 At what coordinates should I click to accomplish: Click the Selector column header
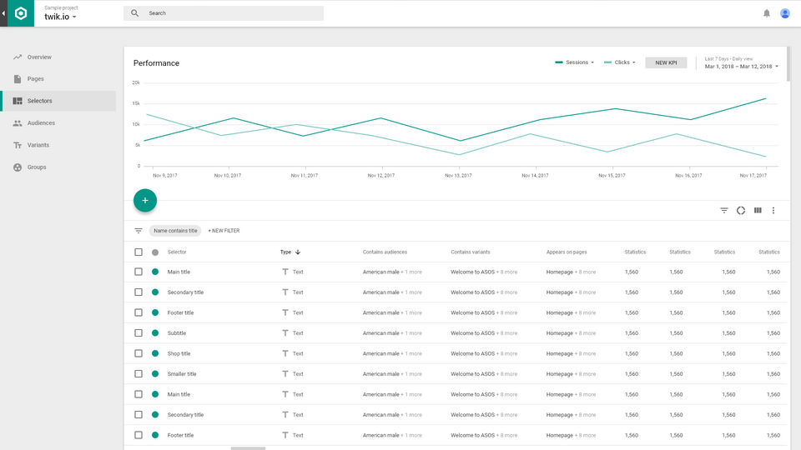(177, 252)
